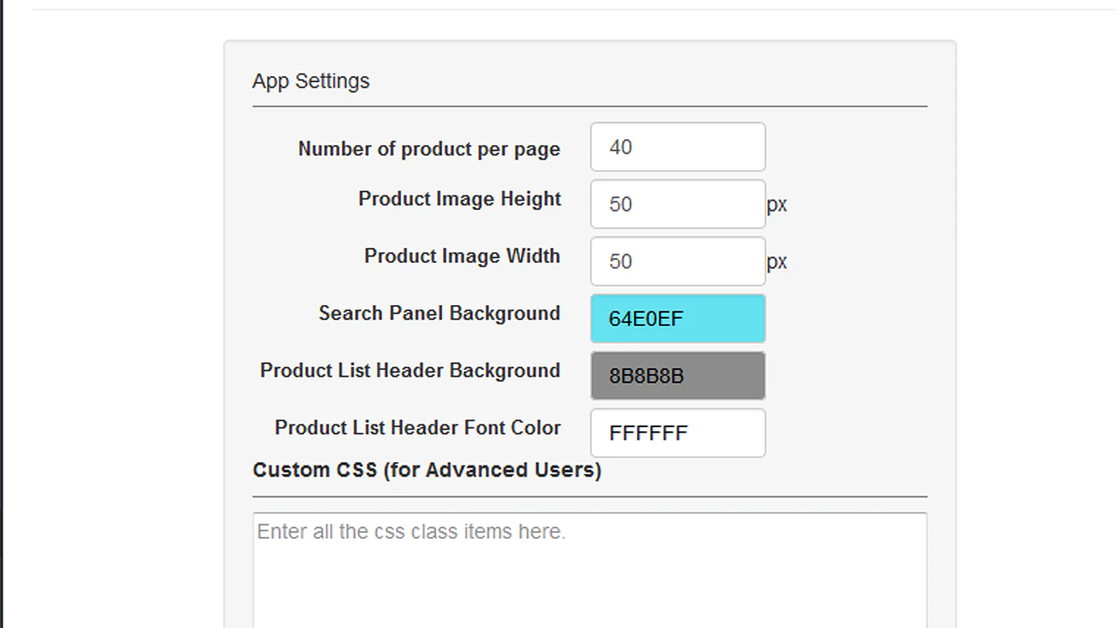Click the Product List Header Background label

(x=409, y=371)
